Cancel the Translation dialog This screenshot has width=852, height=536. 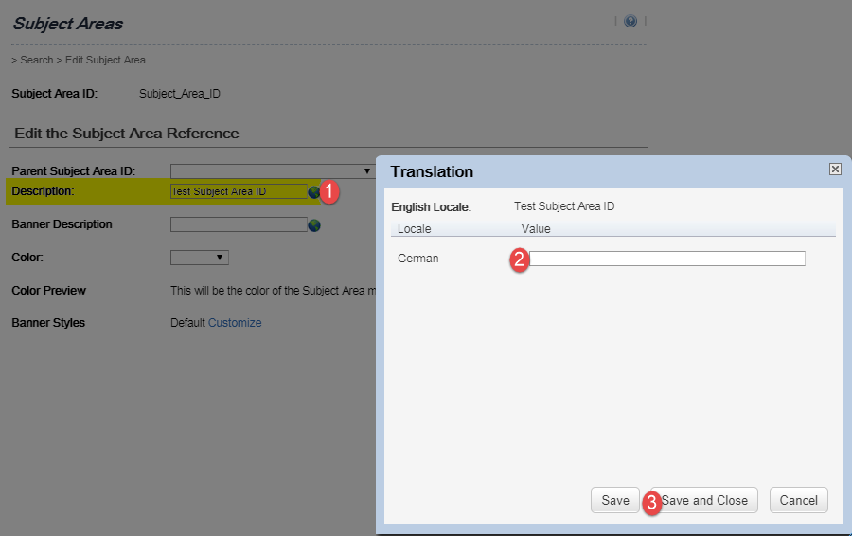pos(798,500)
